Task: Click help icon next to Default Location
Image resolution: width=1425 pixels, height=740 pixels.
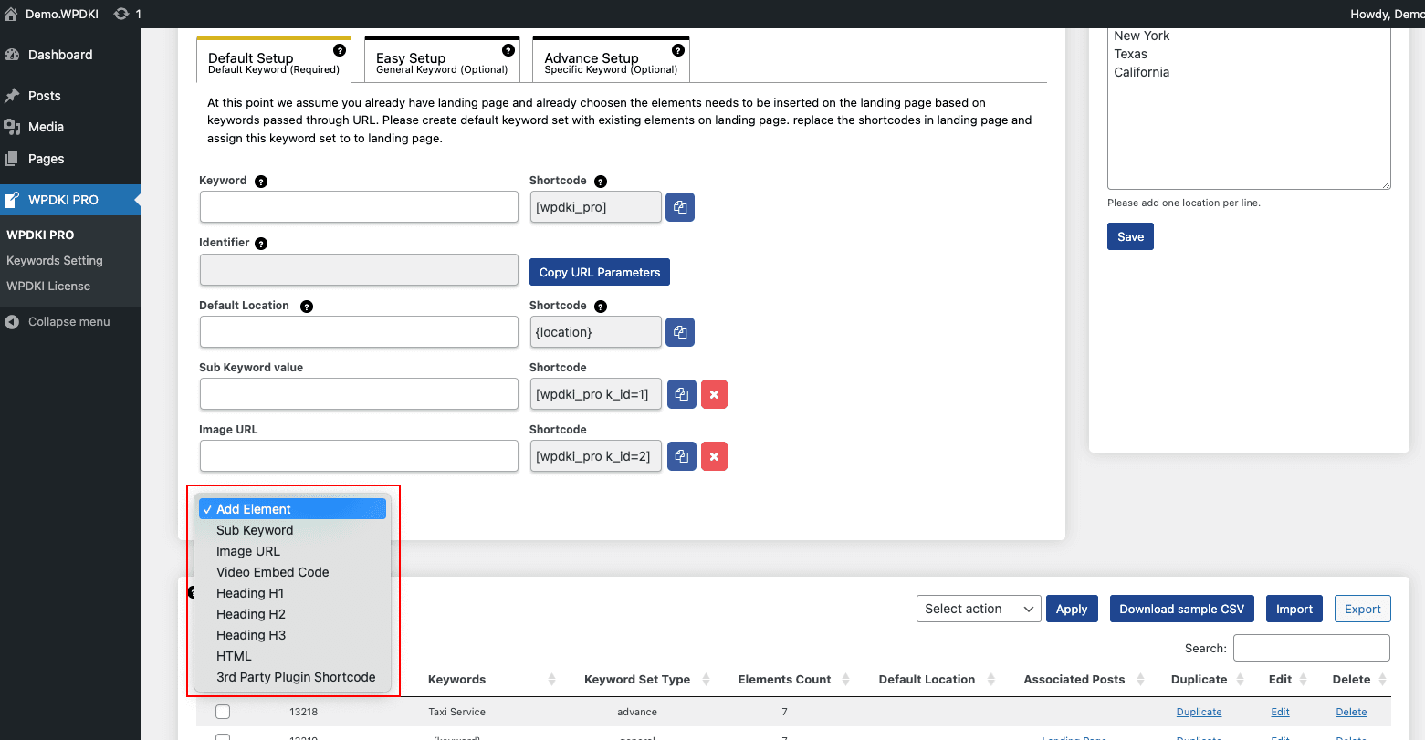Action: (307, 307)
